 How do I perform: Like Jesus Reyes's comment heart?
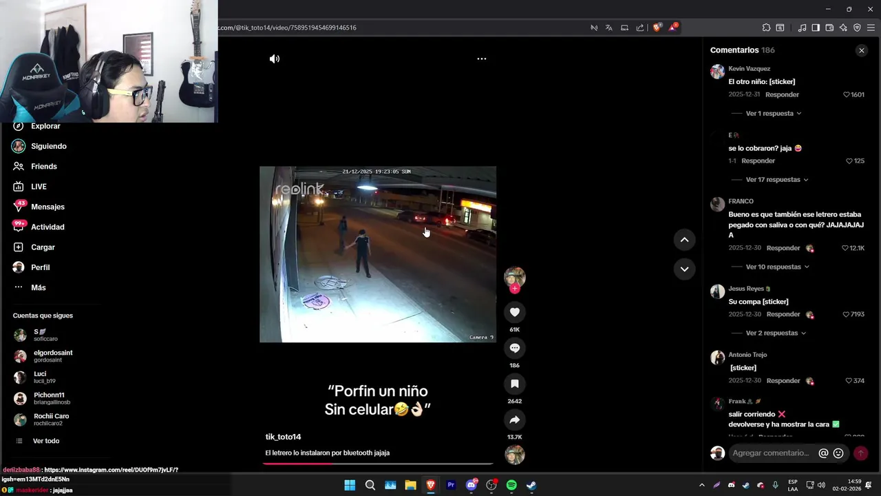click(x=847, y=314)
